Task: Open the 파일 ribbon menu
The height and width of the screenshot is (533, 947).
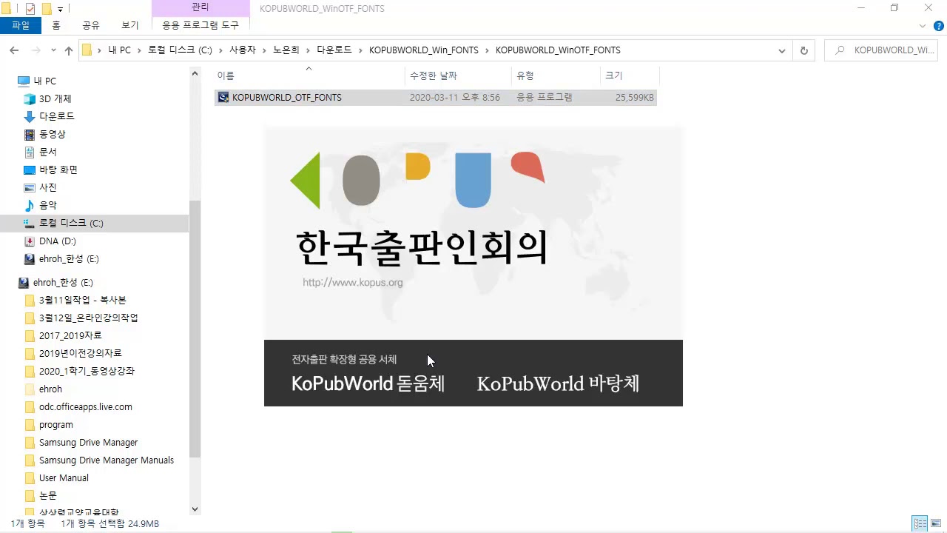Action: 21,25
